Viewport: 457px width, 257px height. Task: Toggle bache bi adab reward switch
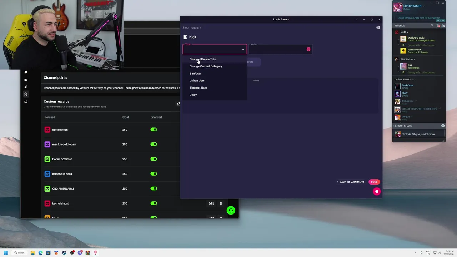pyautogui.click(x=154, y=203)
